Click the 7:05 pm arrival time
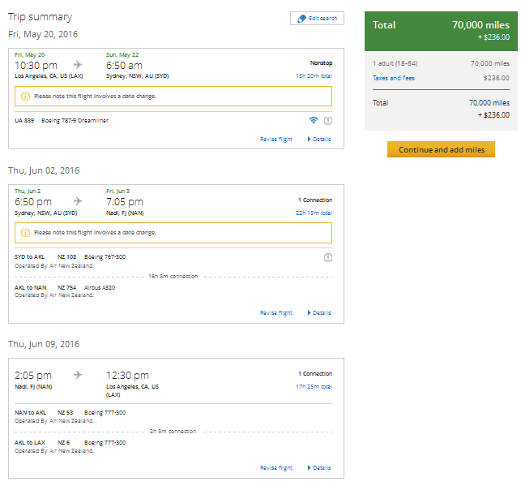Viewport: 521px width, 486px height. (x=125, y=201)
